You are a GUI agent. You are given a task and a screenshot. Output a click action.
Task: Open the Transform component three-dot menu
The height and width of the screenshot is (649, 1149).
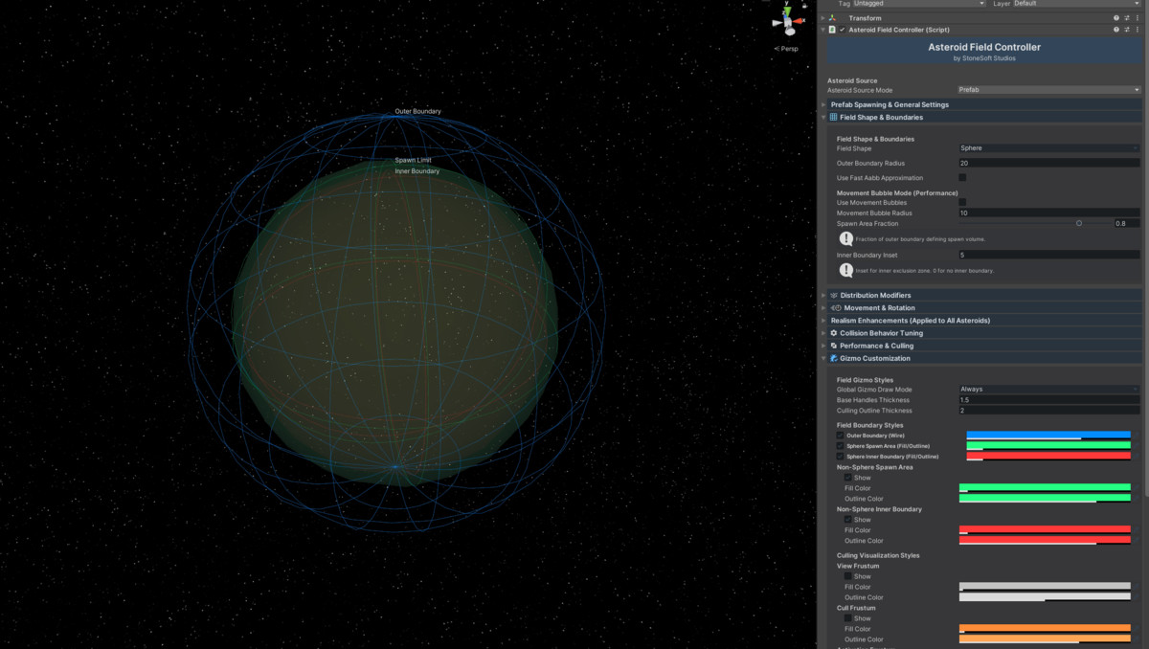click(1138, 18)
